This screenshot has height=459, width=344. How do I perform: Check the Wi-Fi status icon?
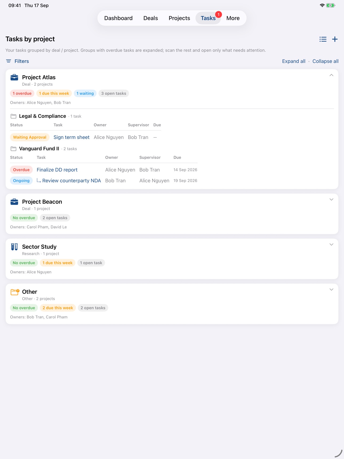pyautogui.click(x=322, y=5)
